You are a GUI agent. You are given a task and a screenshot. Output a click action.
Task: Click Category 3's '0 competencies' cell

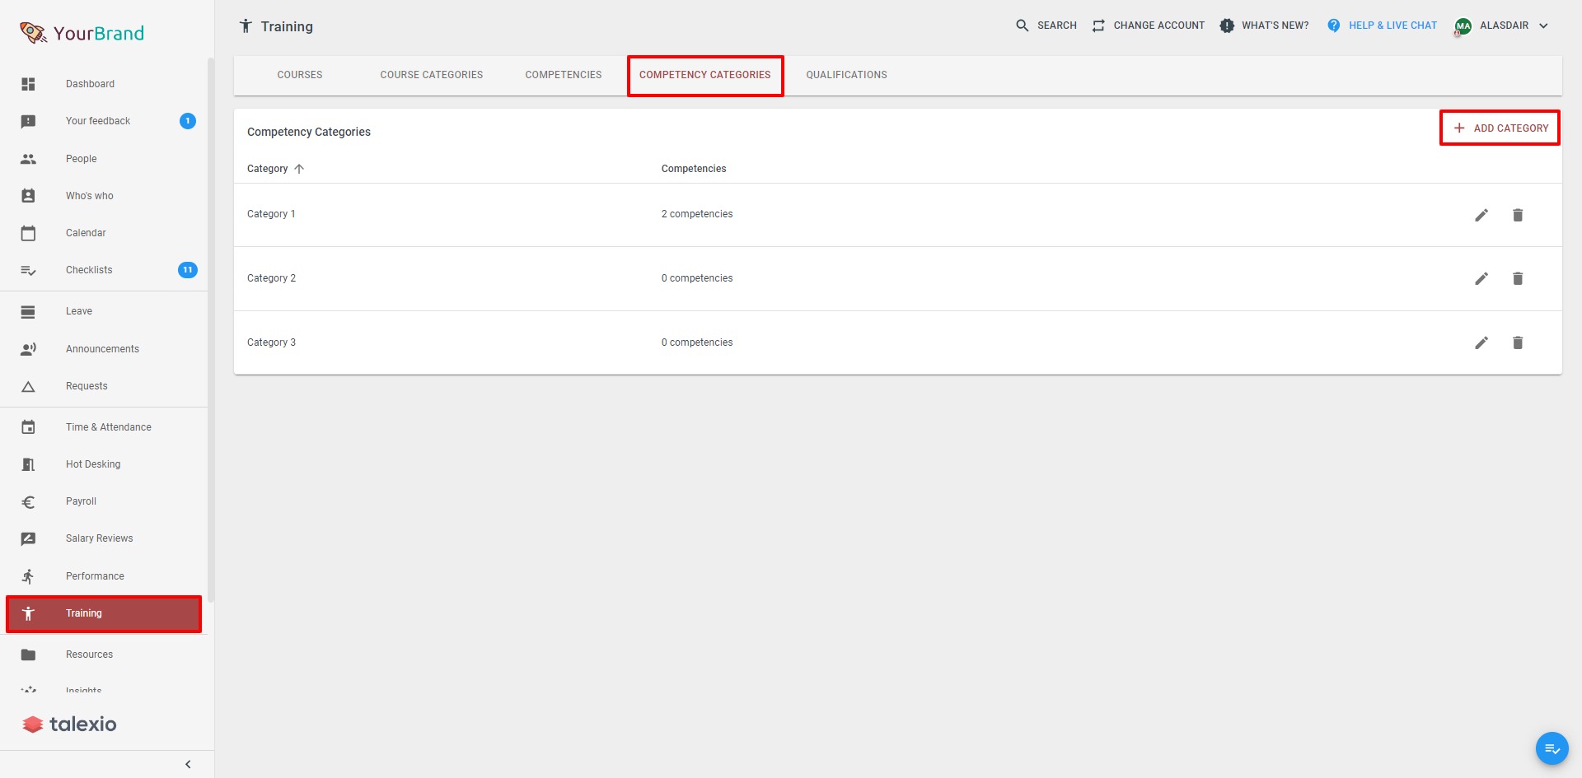697,342
